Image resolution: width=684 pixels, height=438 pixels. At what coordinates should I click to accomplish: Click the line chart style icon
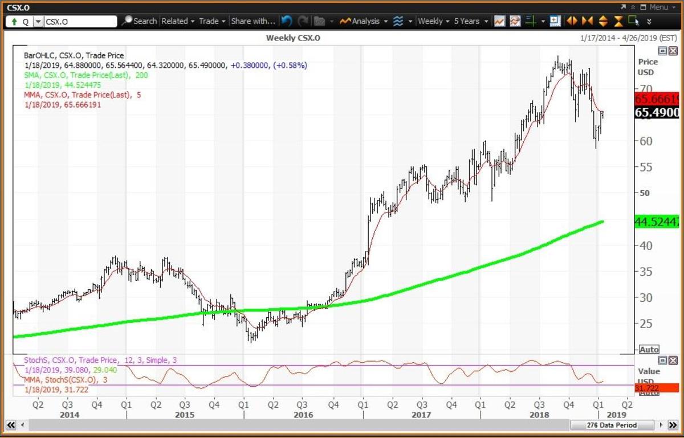[499, 21]
